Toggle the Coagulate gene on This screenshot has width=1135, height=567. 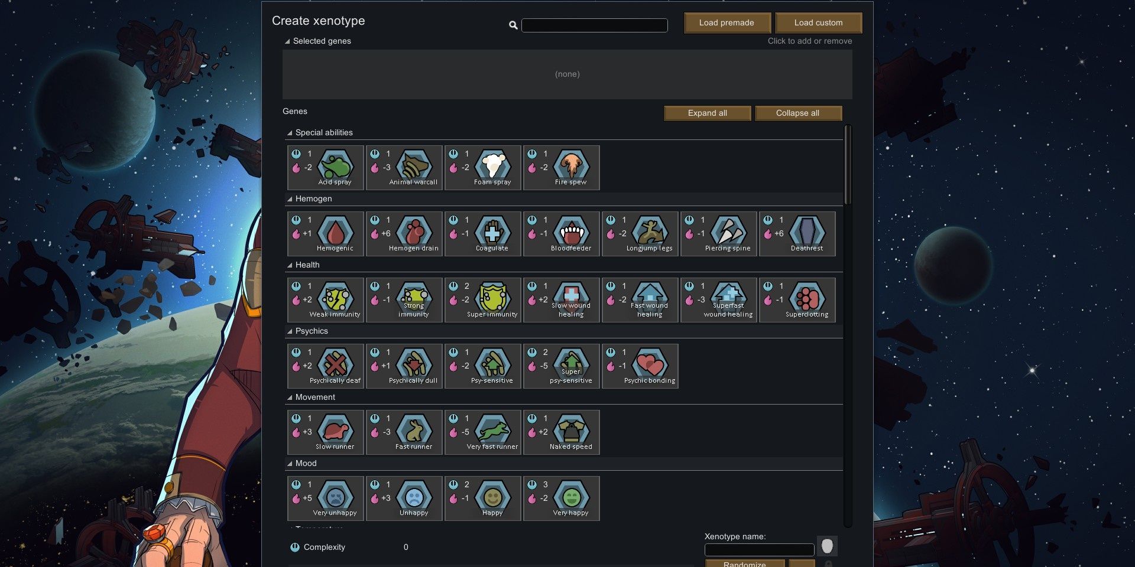coord(482,233)
